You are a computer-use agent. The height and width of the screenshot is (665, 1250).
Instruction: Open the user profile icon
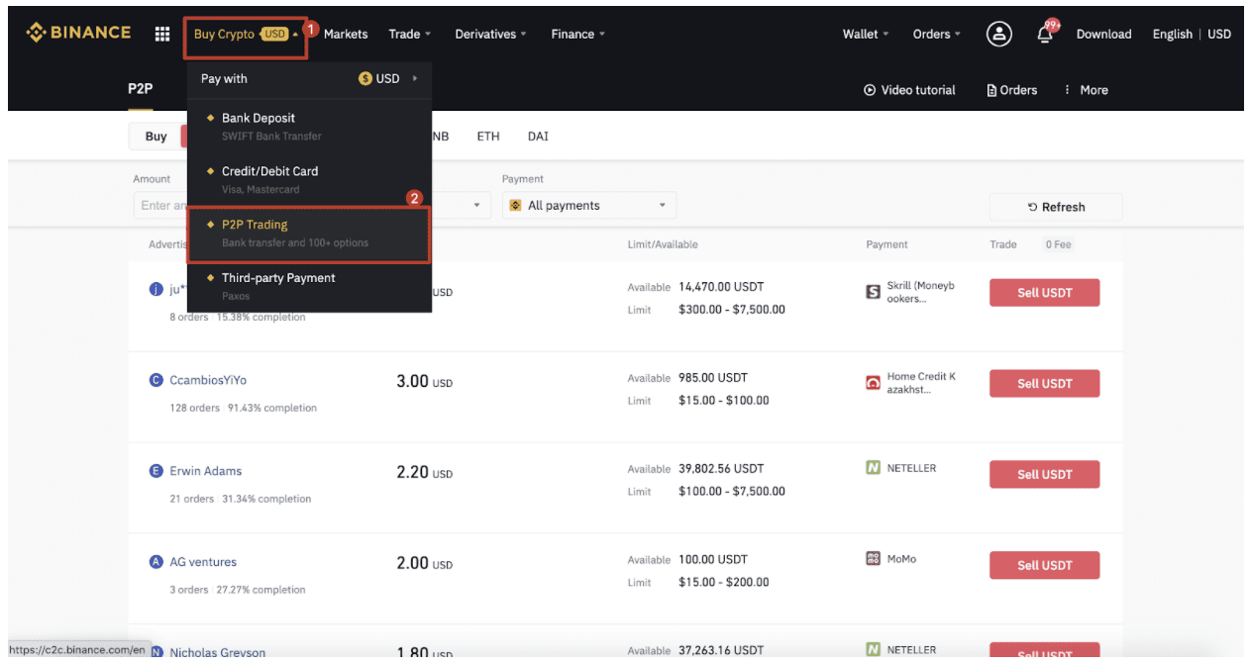tap(999, 34)
